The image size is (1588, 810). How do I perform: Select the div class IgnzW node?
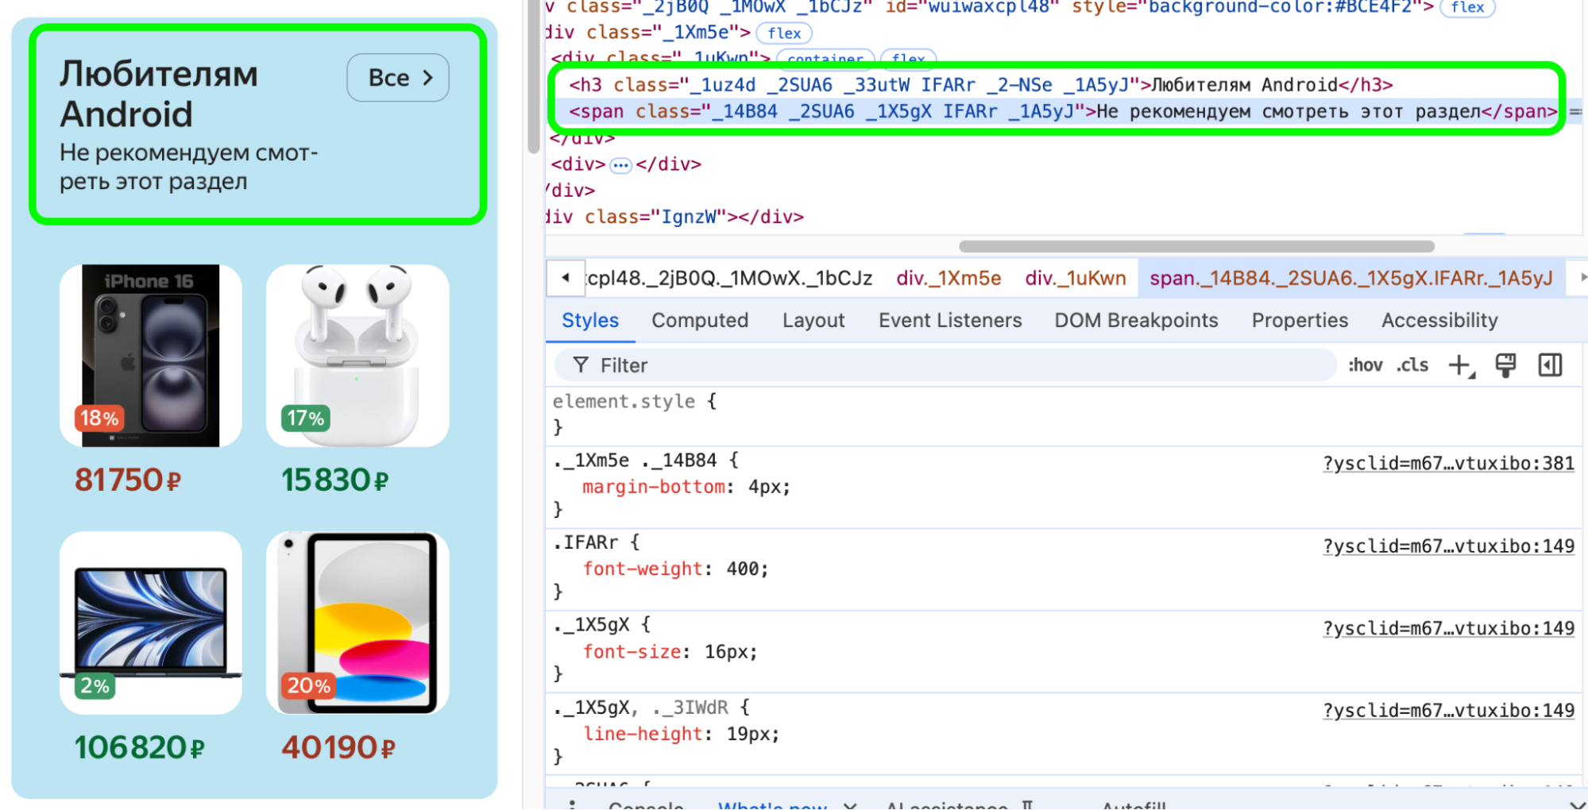[x=674, y=217]
